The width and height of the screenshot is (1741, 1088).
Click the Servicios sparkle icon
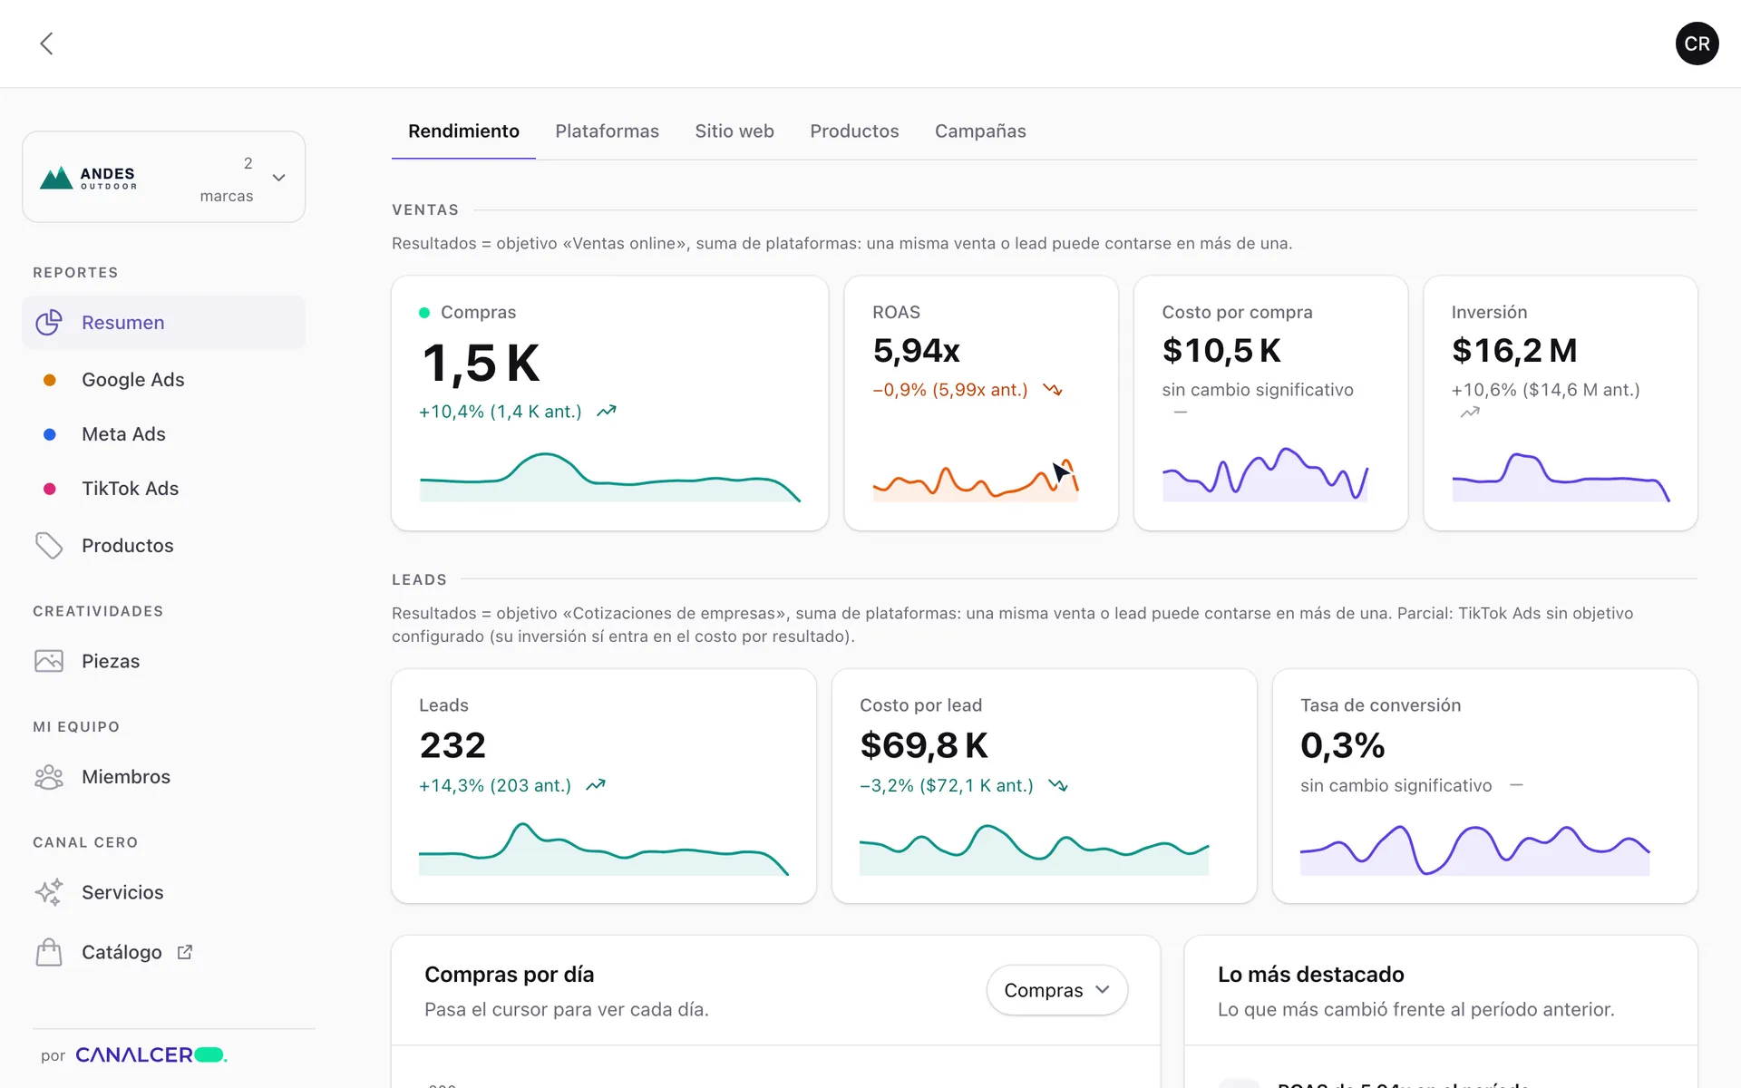pos(49,892)
